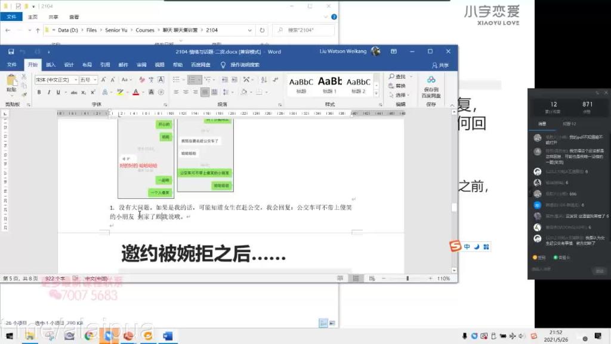Apply red font color
This screenshot has width=611, height=344.
click(x=135, y=93)
